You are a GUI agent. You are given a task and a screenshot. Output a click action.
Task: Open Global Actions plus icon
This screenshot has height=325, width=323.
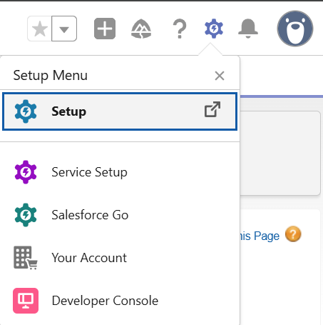tap(105, 29)
